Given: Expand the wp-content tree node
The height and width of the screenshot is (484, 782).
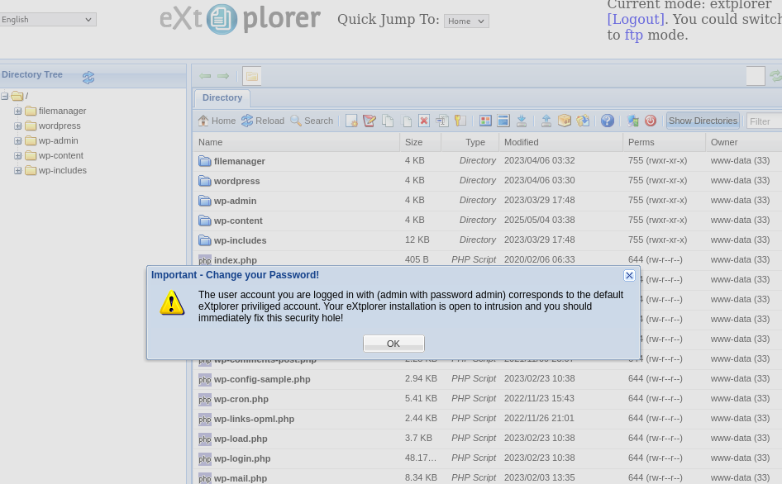Looking at the screenshot, I should [x=18, y=156].
